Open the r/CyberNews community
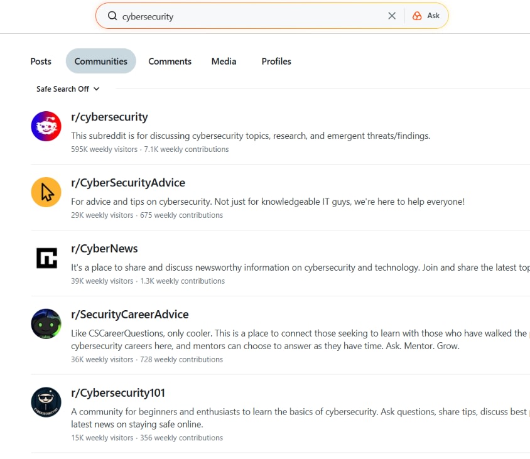Viewport: 530px width, 459px height. [x=104, y=249]
